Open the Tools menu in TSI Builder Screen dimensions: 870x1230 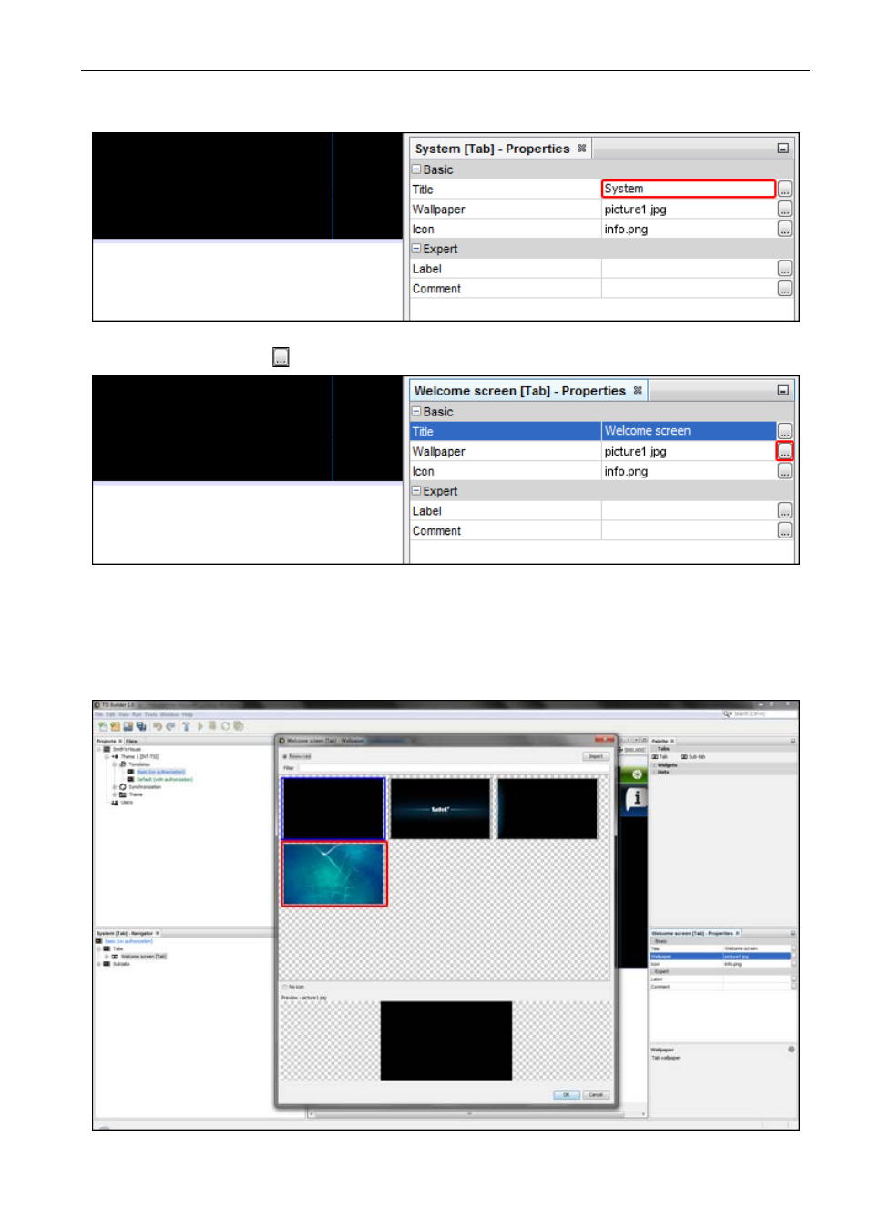pyautogui.click(x=150, y=715)
